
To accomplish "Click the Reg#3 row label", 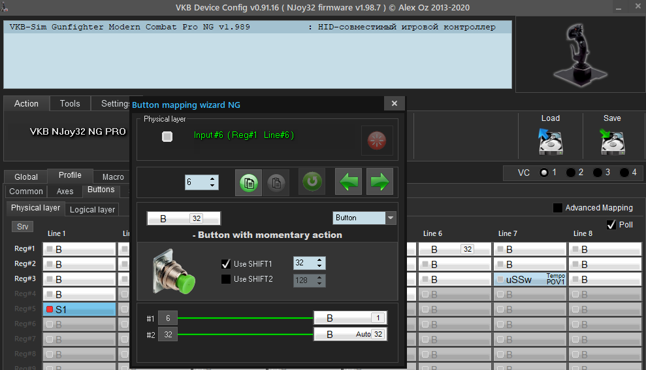I will [25, 279].
